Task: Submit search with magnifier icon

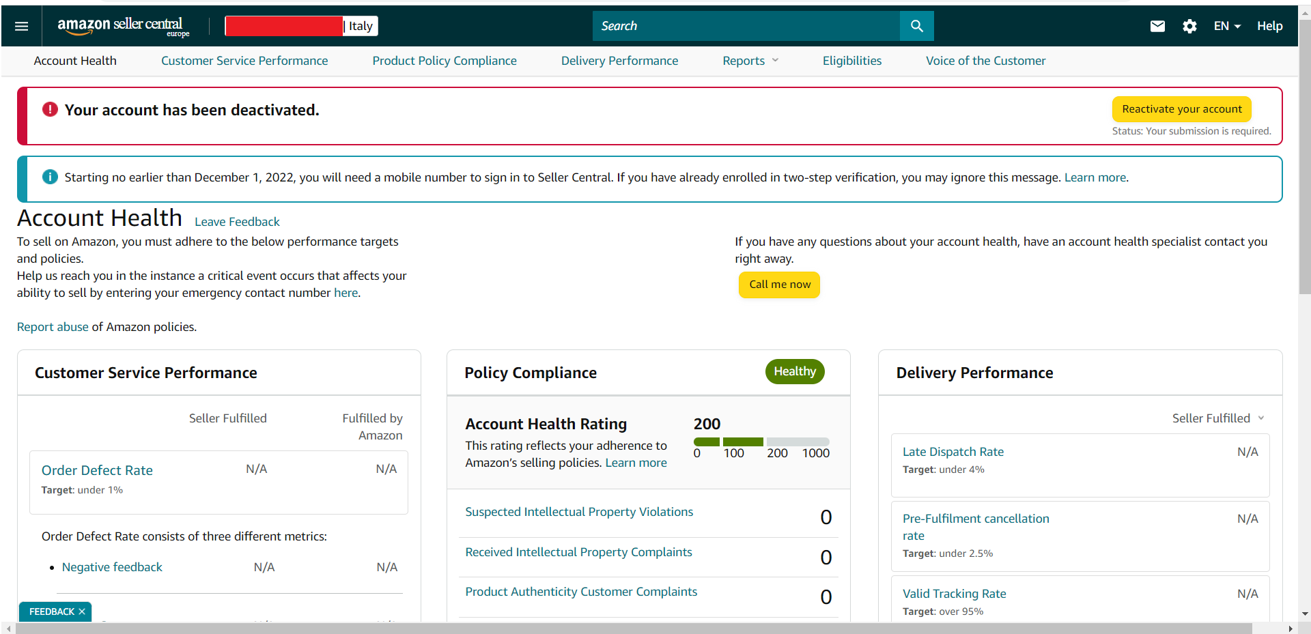Action: tap(916, 26)
